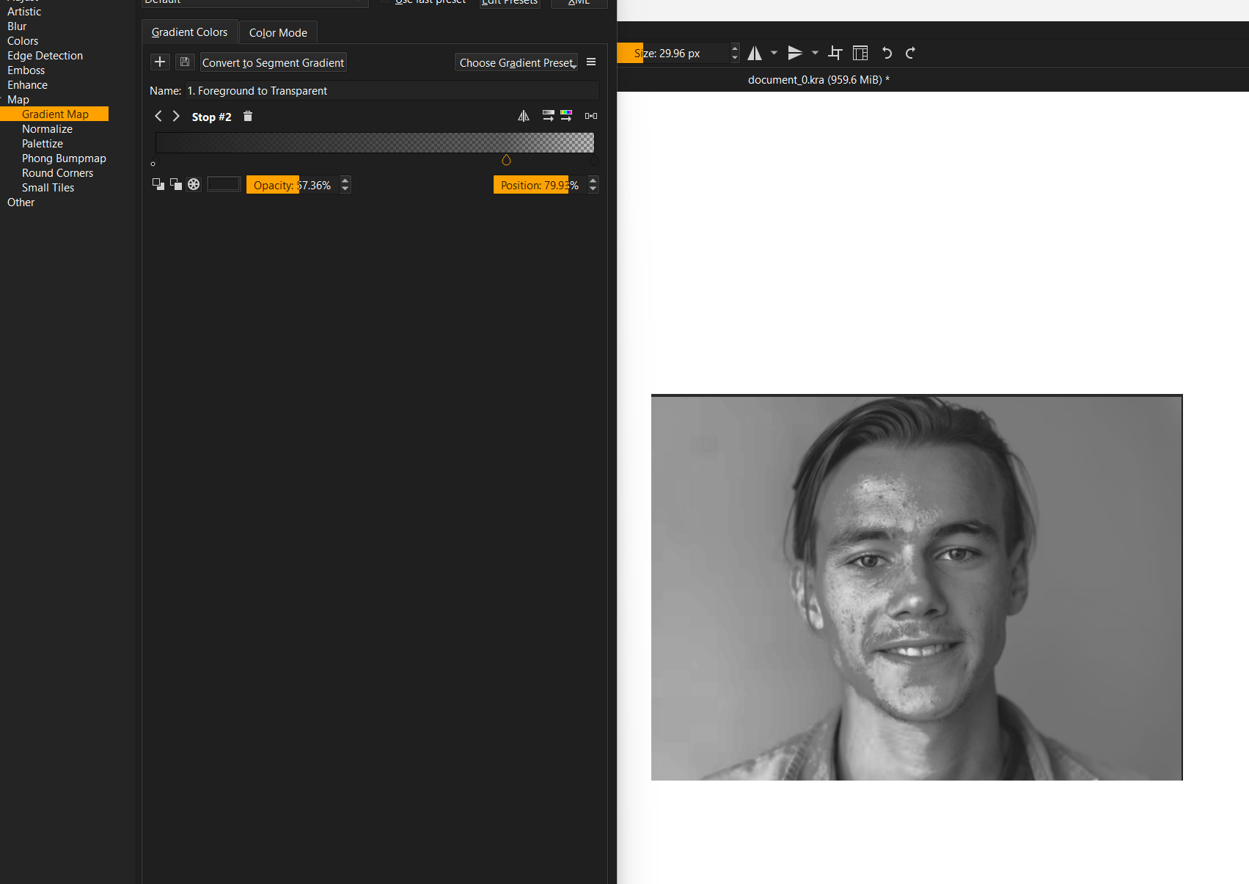
Task: Select the orange gradient stop handle
Action: click(506, 160)
